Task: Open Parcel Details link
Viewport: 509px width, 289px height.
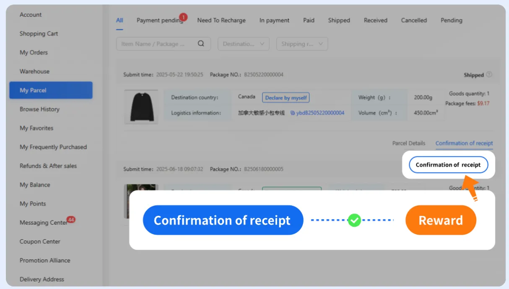Action: click(x=408, y=143)
